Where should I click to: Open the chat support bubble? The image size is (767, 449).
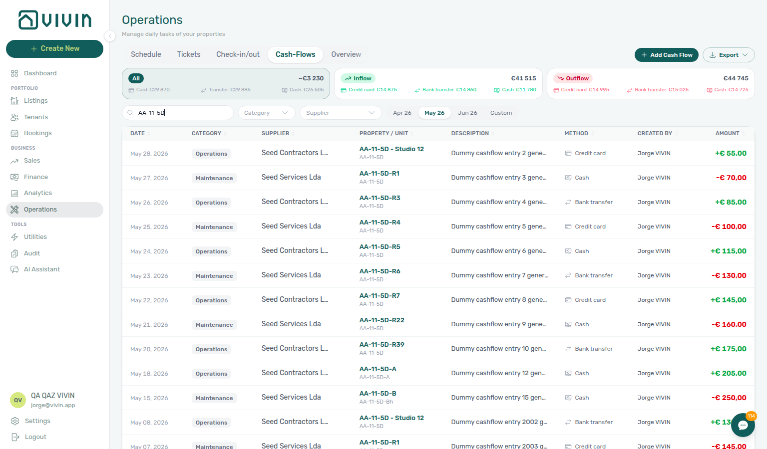[743, 425]
